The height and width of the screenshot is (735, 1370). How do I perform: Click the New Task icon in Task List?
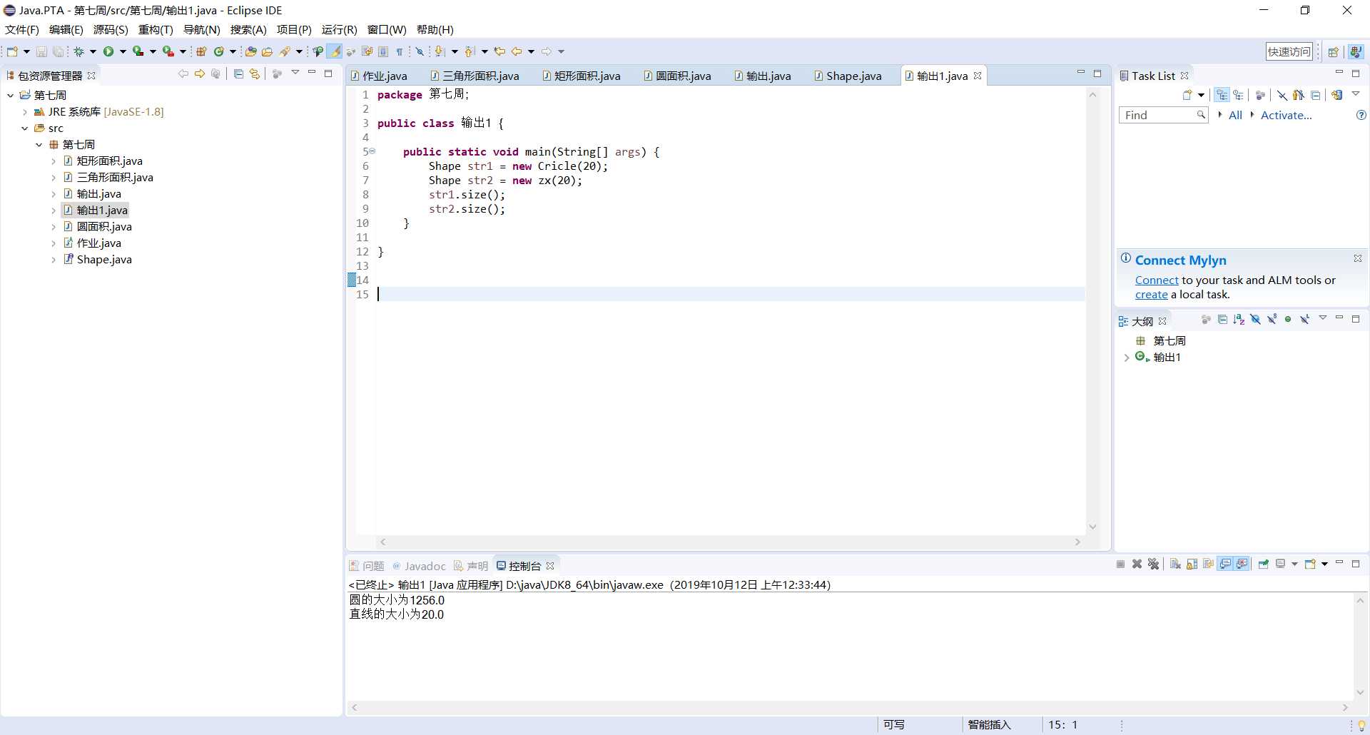click(1187, 95)
